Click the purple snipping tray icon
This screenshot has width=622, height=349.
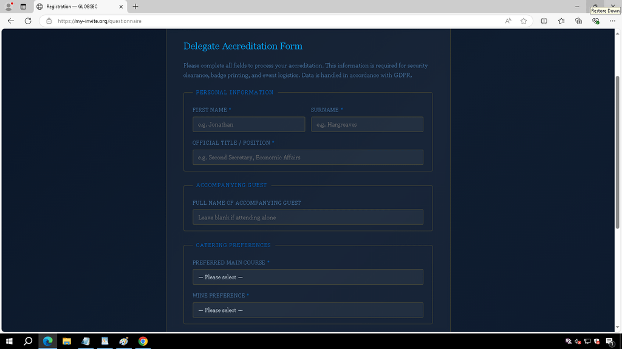coord(569,342)
